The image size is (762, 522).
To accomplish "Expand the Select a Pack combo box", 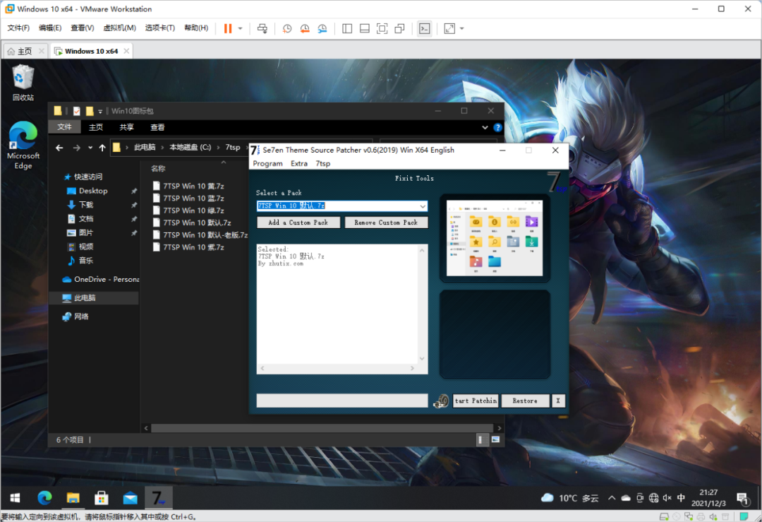I will point(423,206).
